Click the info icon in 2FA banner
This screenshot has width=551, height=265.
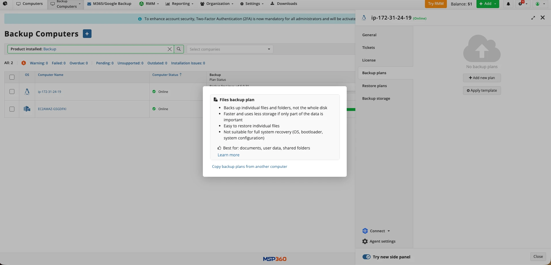140,19
